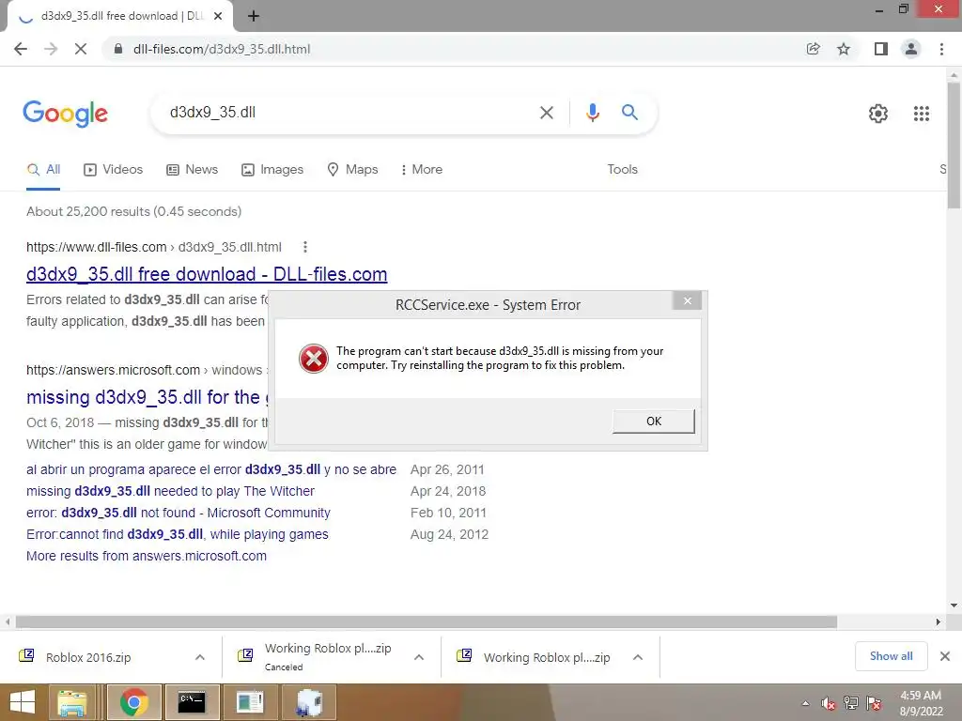Image resolution: width=962 pixels, height=721 pixels.
Task: Open the 'al abrir un programa' link
Action: pos(211,469)
